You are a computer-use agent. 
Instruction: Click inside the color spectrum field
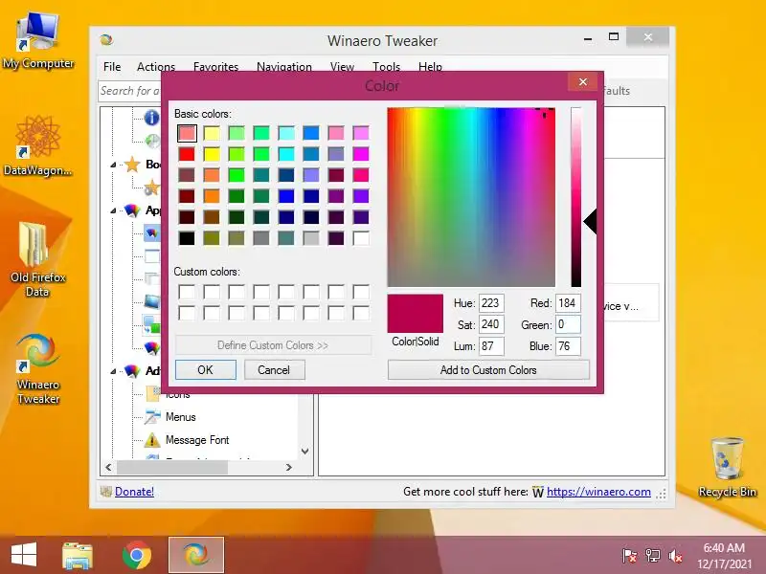click(471, 197)
